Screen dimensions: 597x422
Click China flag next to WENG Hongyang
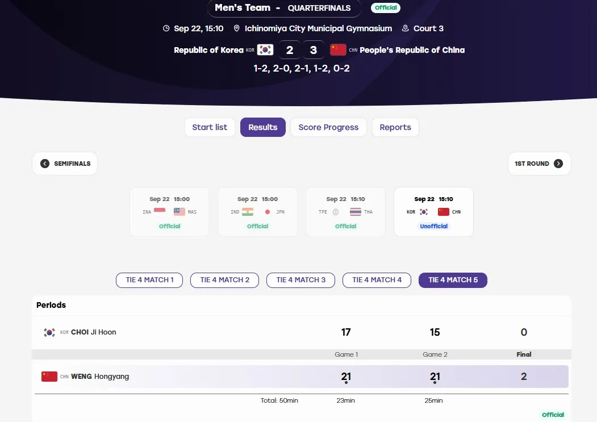click(x=49, y=377)
